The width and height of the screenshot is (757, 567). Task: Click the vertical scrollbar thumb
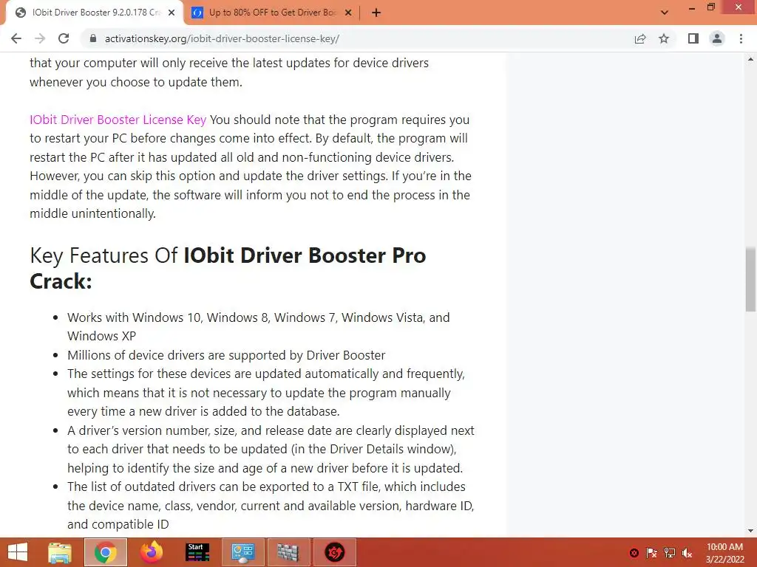click(750, 280)
